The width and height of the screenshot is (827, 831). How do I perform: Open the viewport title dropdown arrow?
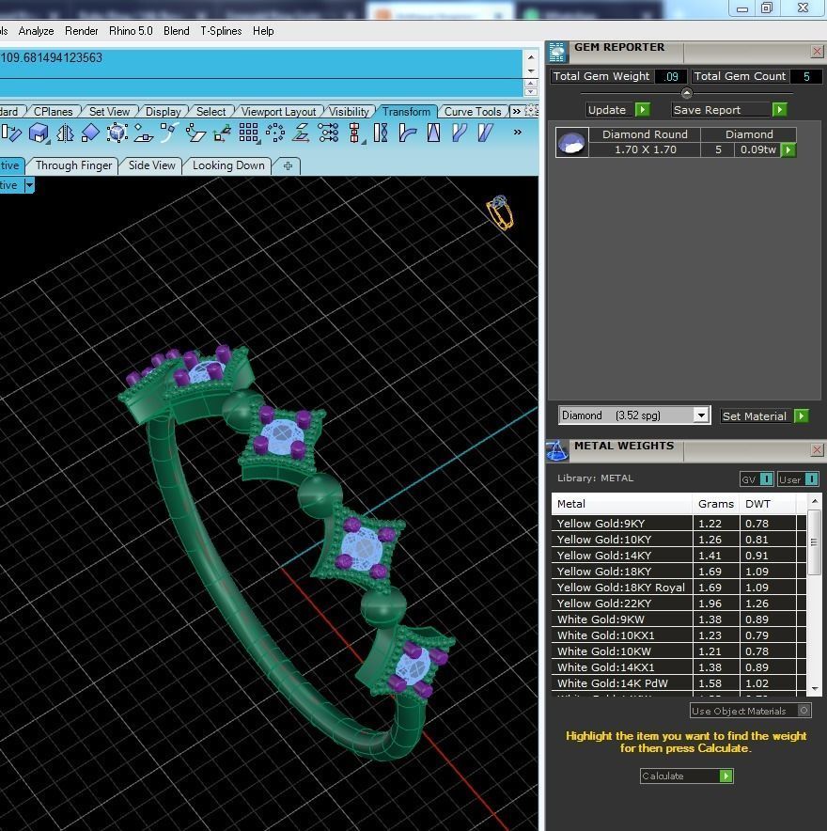[x=30, y=185]
